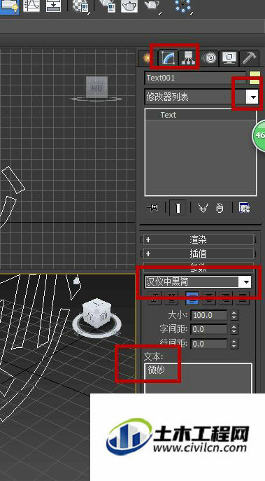265x481 pixels.
Task: Open Configure Modifier Sets icon
Action: 245,208
